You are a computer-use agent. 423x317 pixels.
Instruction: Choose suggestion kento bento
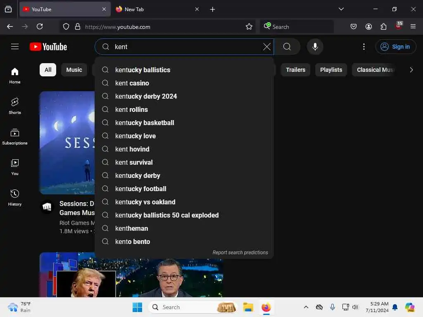click(x=184, y=241)
